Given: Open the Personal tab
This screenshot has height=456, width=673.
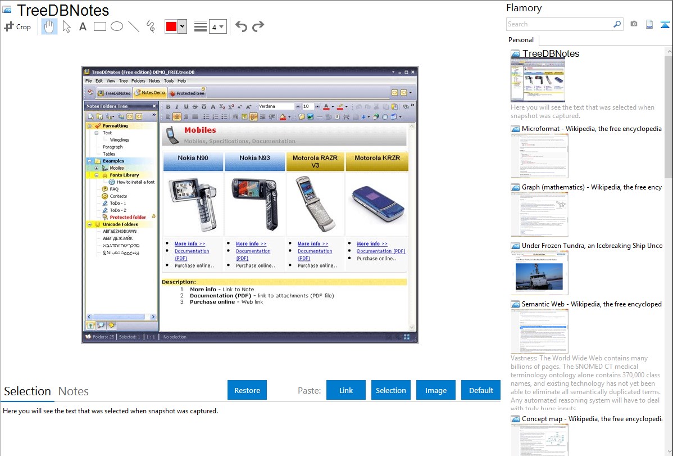Looking at the screenshot, I should [x=521, y=40].
